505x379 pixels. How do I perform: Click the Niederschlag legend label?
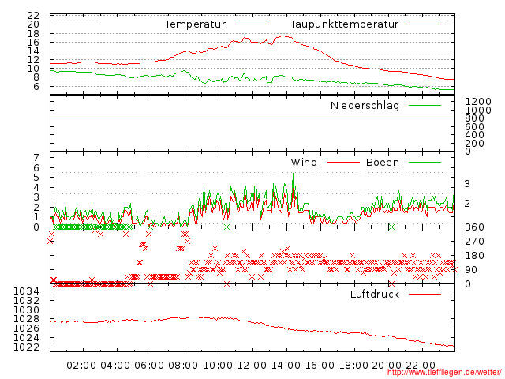[x=365, y=105]
